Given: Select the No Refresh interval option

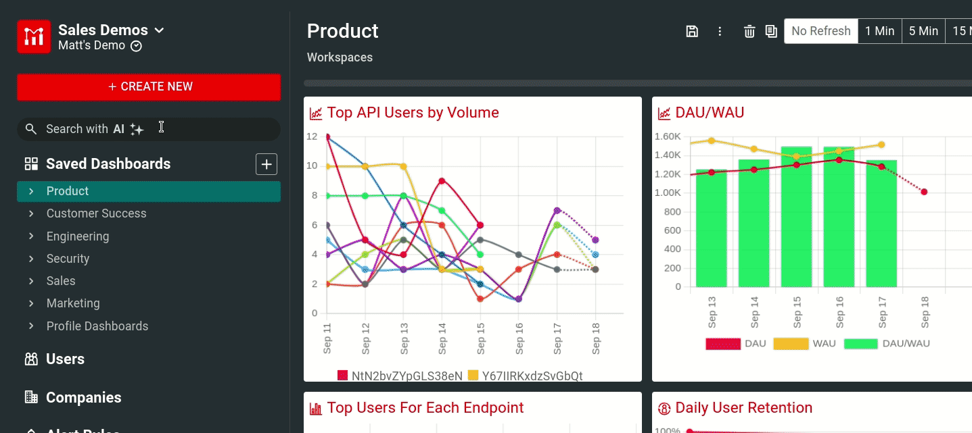Looking at the screenshot, I should pyautogui.click(x=820, y=31).
